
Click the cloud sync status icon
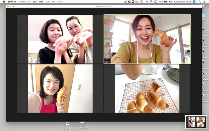(x=137, y=2)
